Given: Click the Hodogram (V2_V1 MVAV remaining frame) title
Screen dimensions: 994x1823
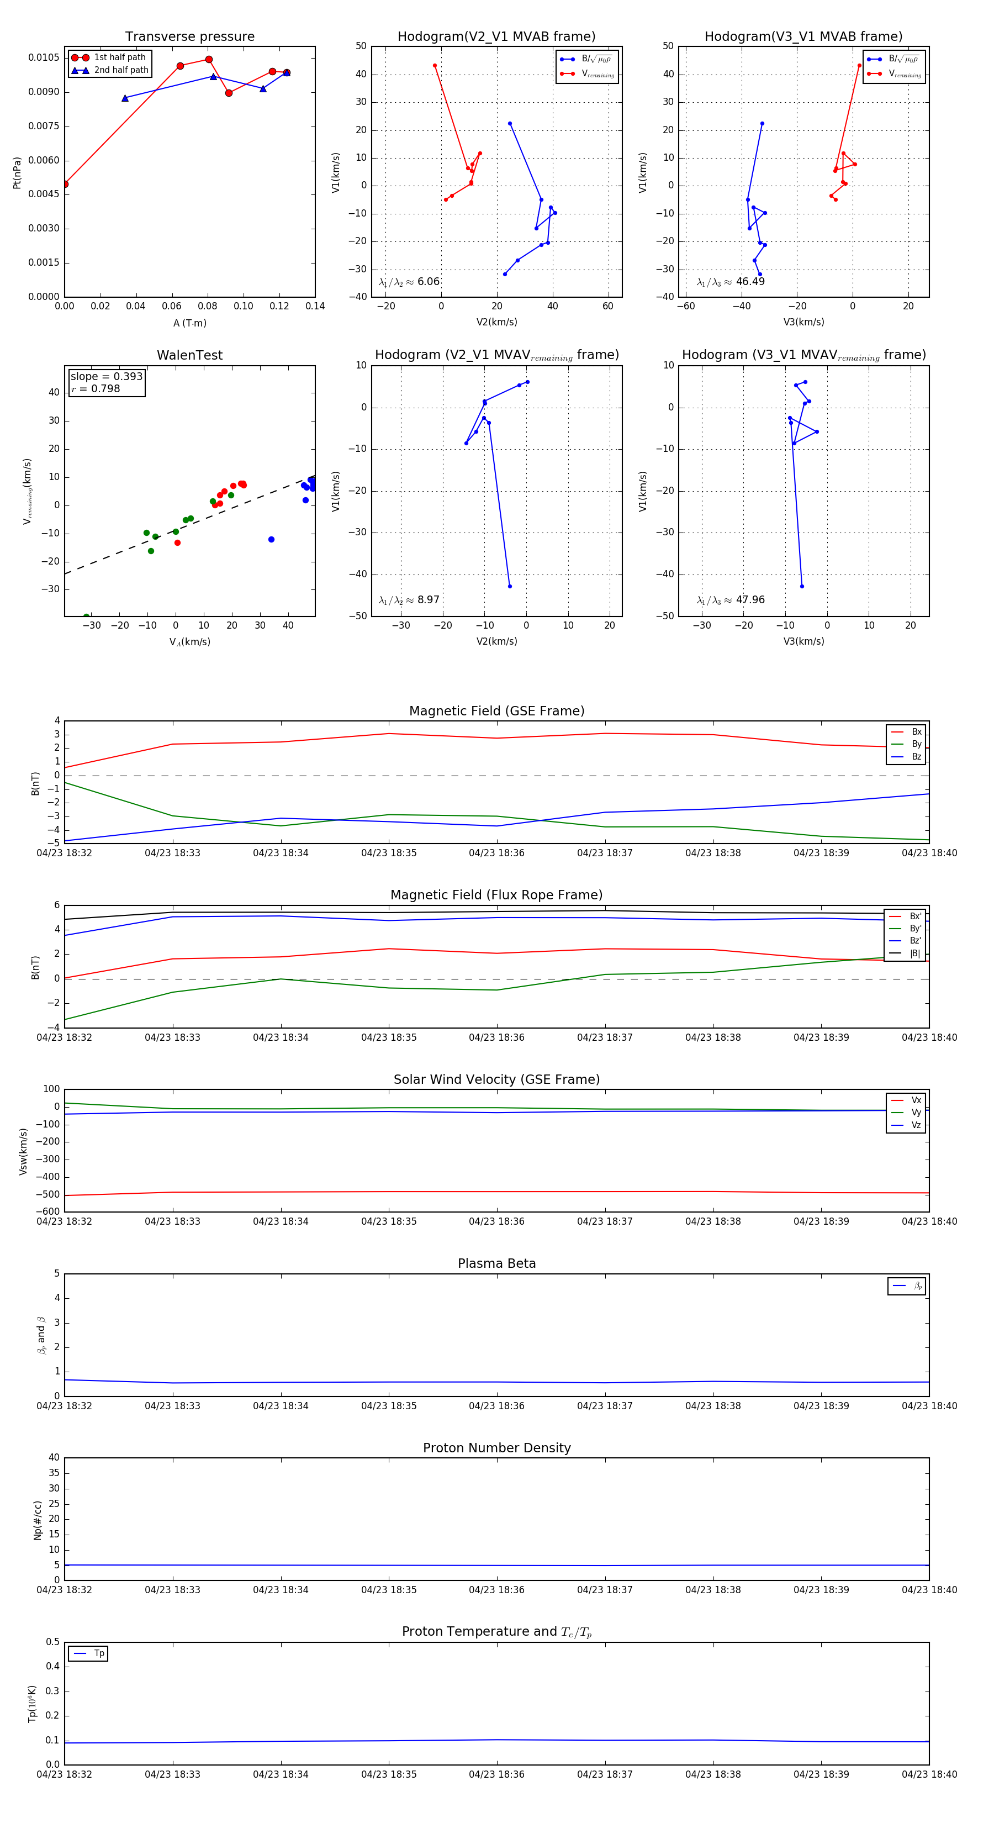Looking at the screenshot, I should [x=496, y=355].
